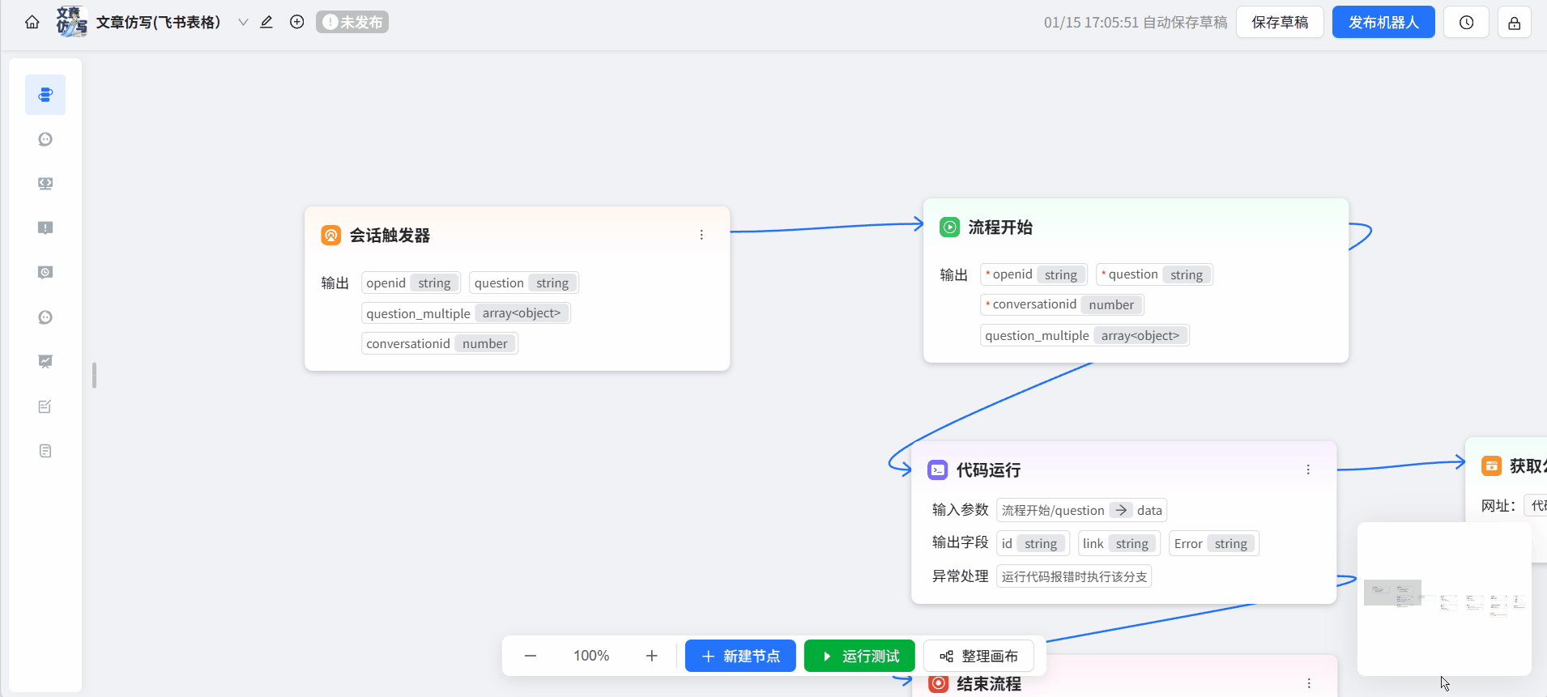Viewport: 1547px width, 697px height.
Task: Zoom in with plus button
Action: click(x=652, y=656)
